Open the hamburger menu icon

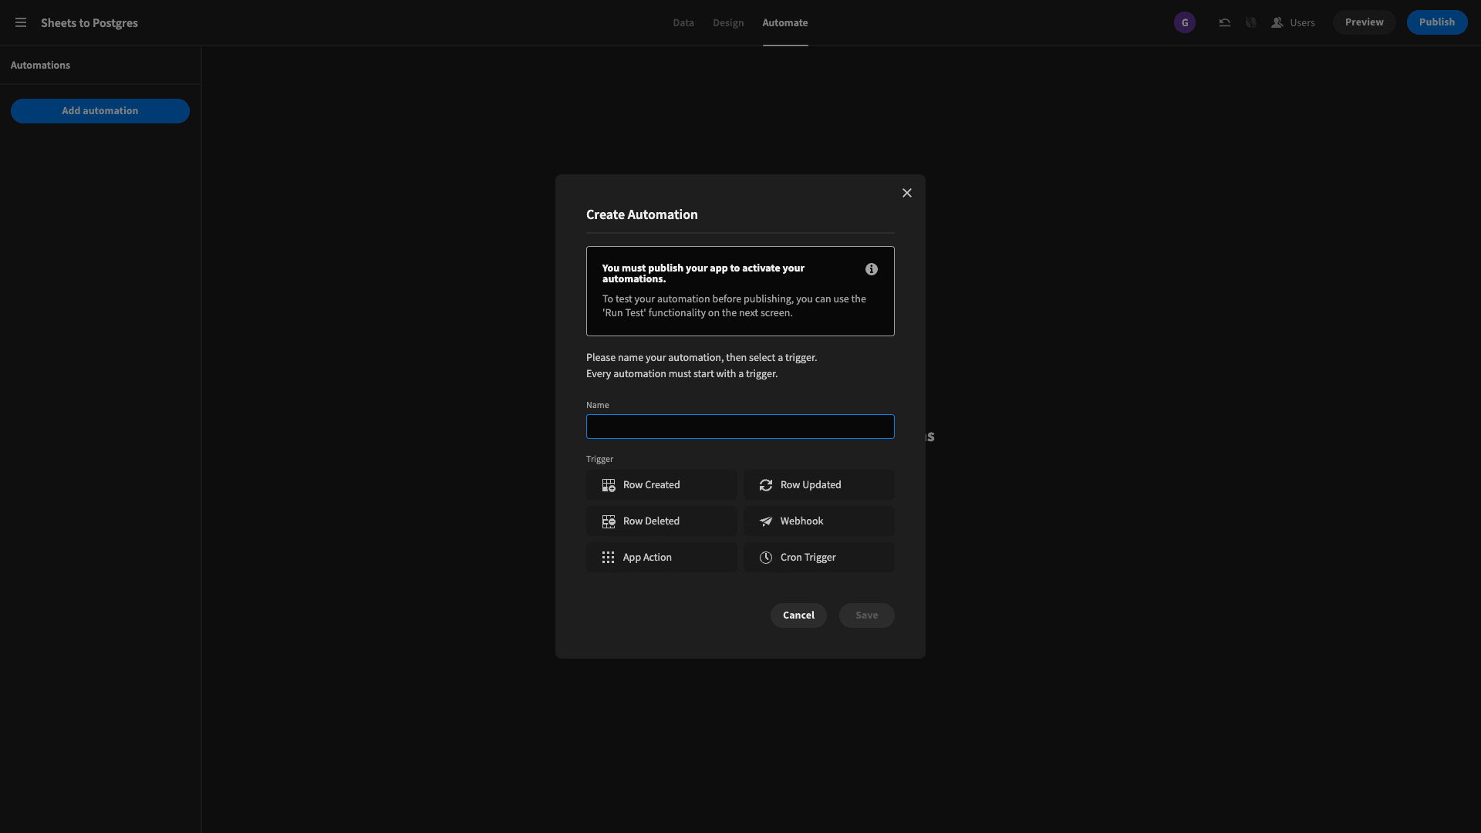(x=21, y=22)
